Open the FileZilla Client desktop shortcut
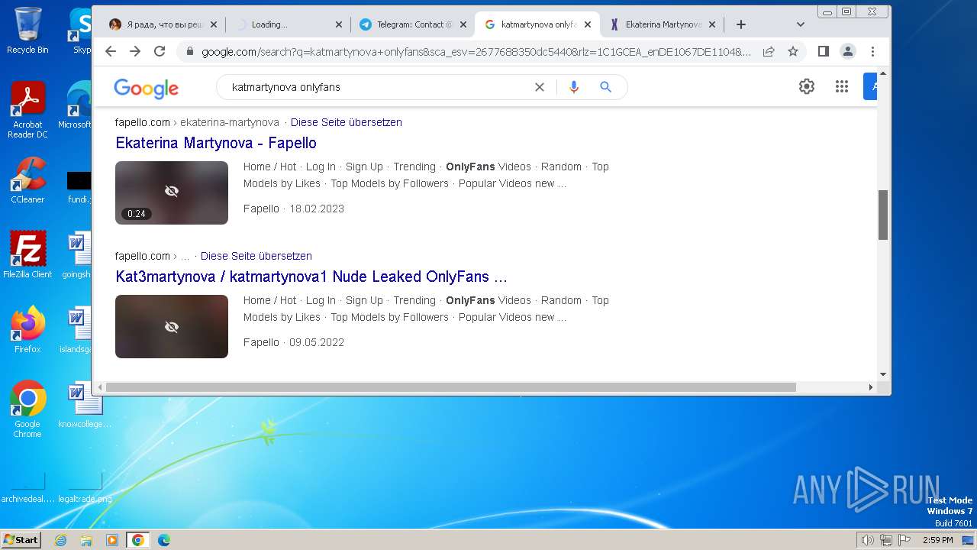The height and width of the screenshot is (550, 977). [x=27, y=255]
